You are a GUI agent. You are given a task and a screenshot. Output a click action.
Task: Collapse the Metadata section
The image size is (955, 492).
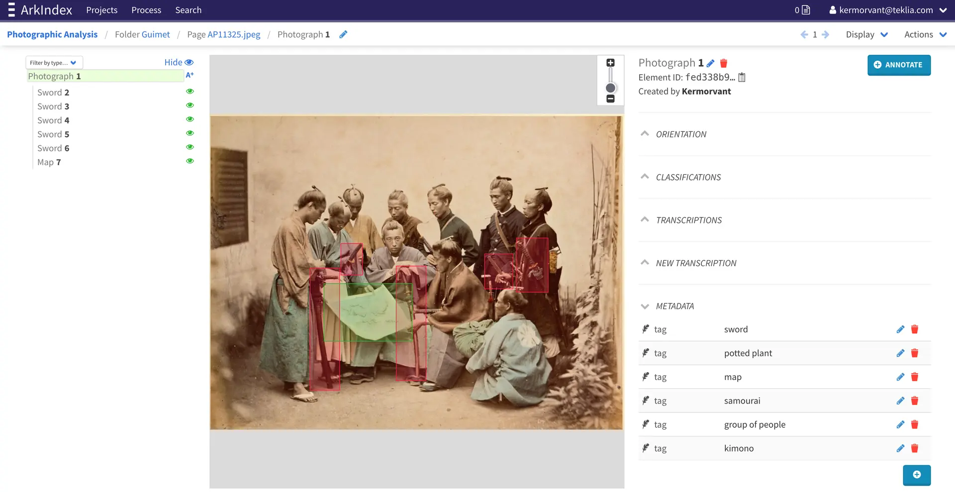[674, 306]
